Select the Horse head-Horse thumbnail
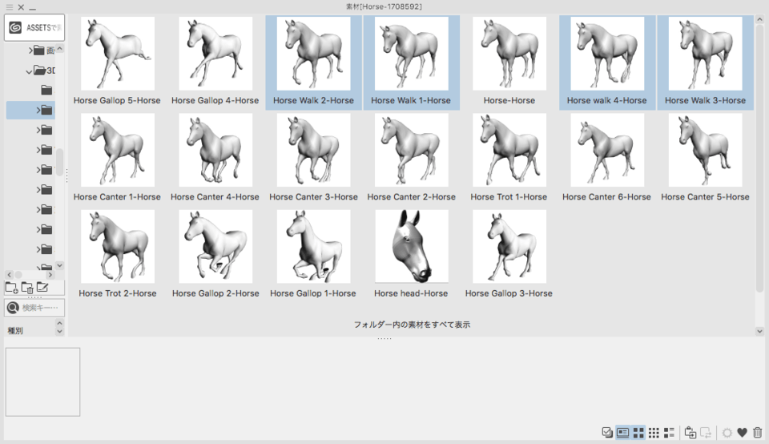This screenshot has width=769, height=444. pyautogui.click(x=411, y=248)
